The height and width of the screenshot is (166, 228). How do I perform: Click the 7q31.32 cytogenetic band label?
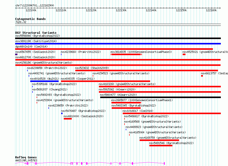pos(21,22)
